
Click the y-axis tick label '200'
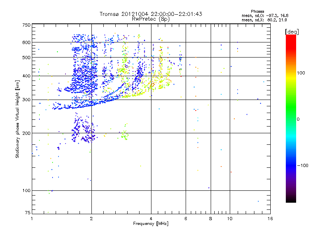[x=26, y=133]
